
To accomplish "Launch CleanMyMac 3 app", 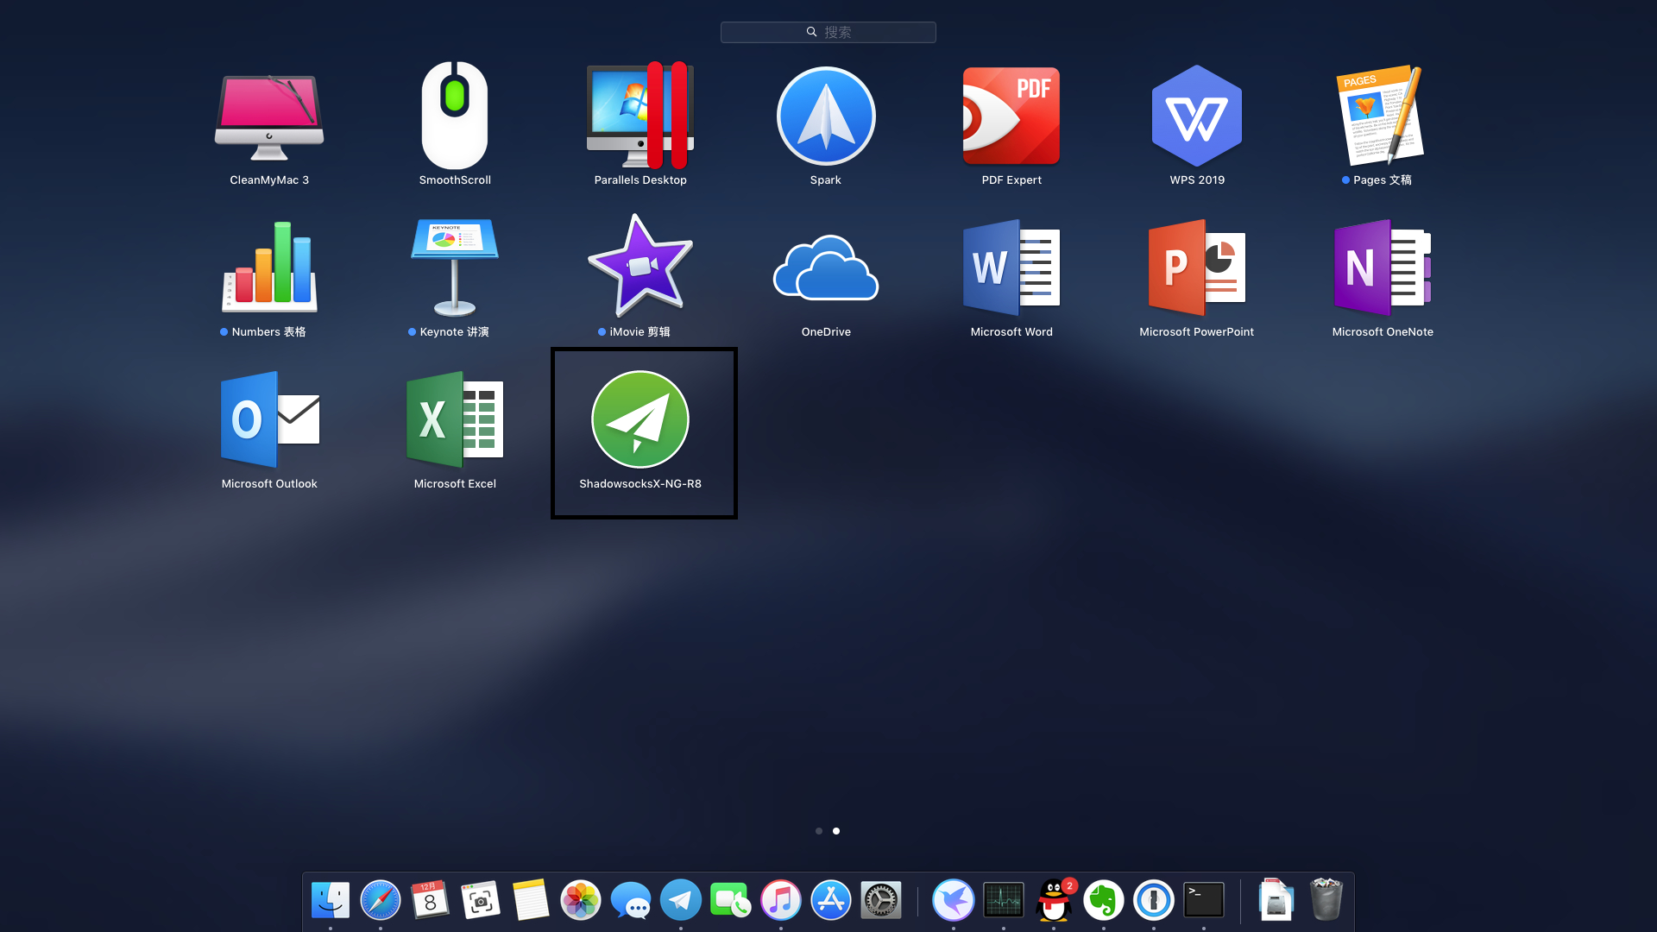I will point(269,116).
